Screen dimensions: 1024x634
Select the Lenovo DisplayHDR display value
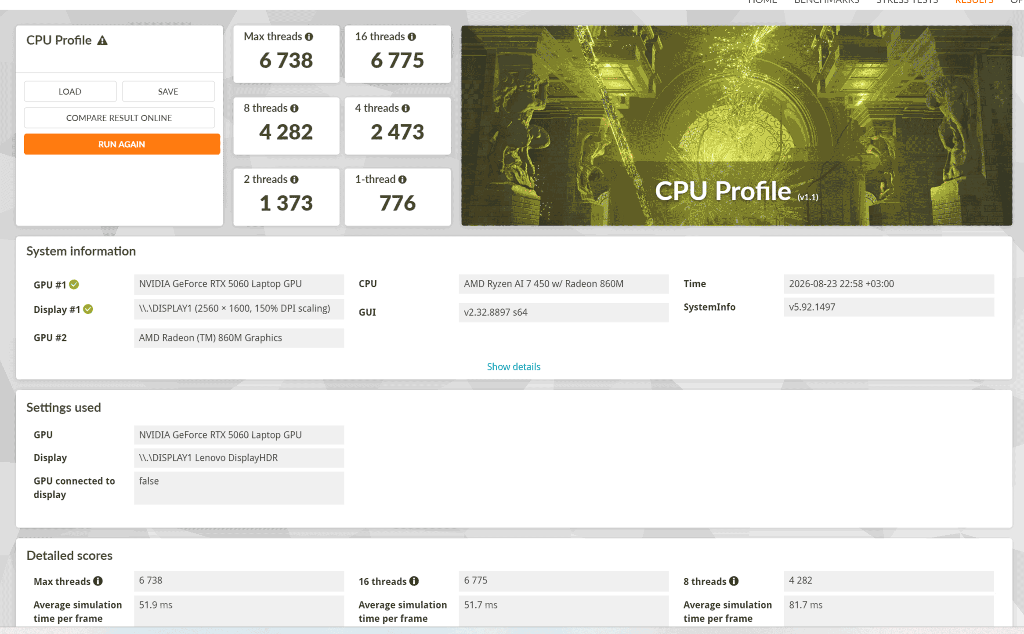click(x=239, y=458)
